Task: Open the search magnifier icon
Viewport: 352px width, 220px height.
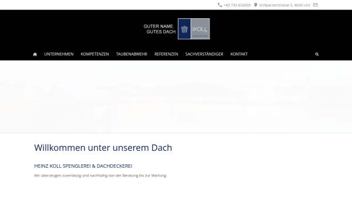Action: [317, 54]
